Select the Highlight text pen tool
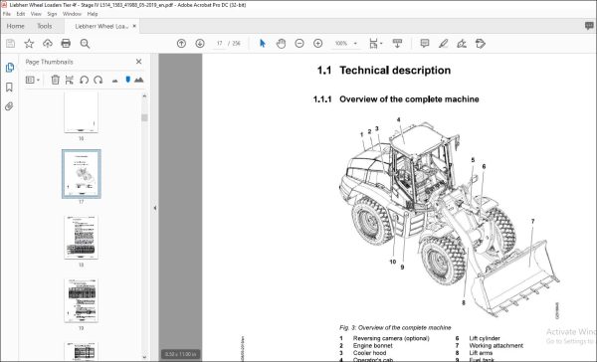 coord(443,44)
